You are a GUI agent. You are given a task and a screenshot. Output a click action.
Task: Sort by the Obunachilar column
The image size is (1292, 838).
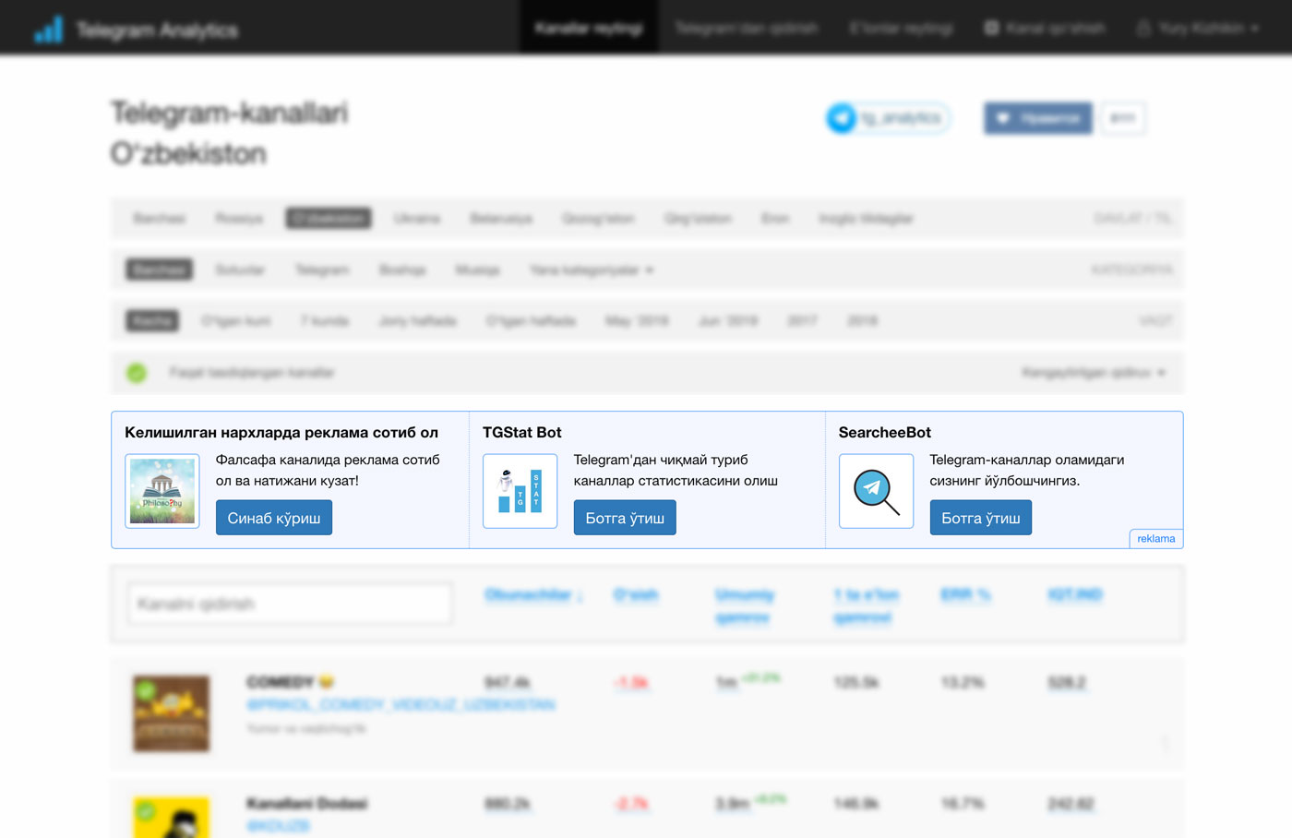pyautogui.click(x=533, y=595)
